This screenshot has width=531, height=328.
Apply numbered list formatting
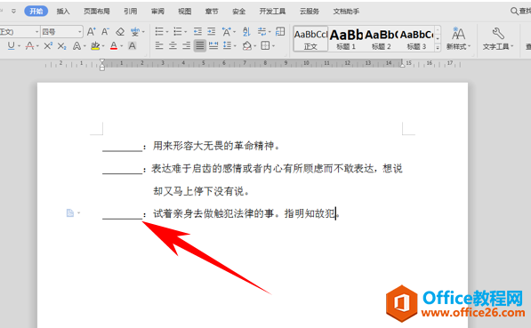tap(178, 31)
